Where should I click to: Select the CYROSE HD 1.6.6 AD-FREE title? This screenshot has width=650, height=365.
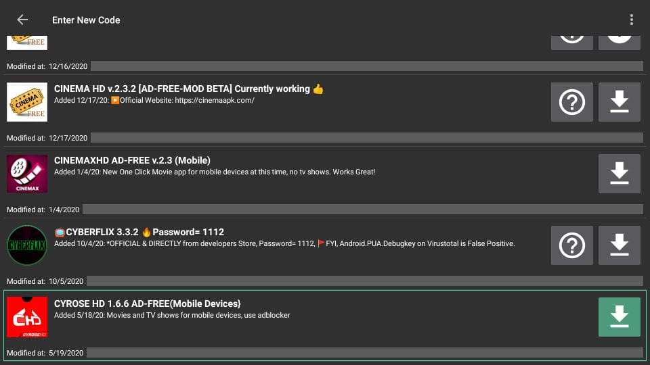click(x=147, y=303)
